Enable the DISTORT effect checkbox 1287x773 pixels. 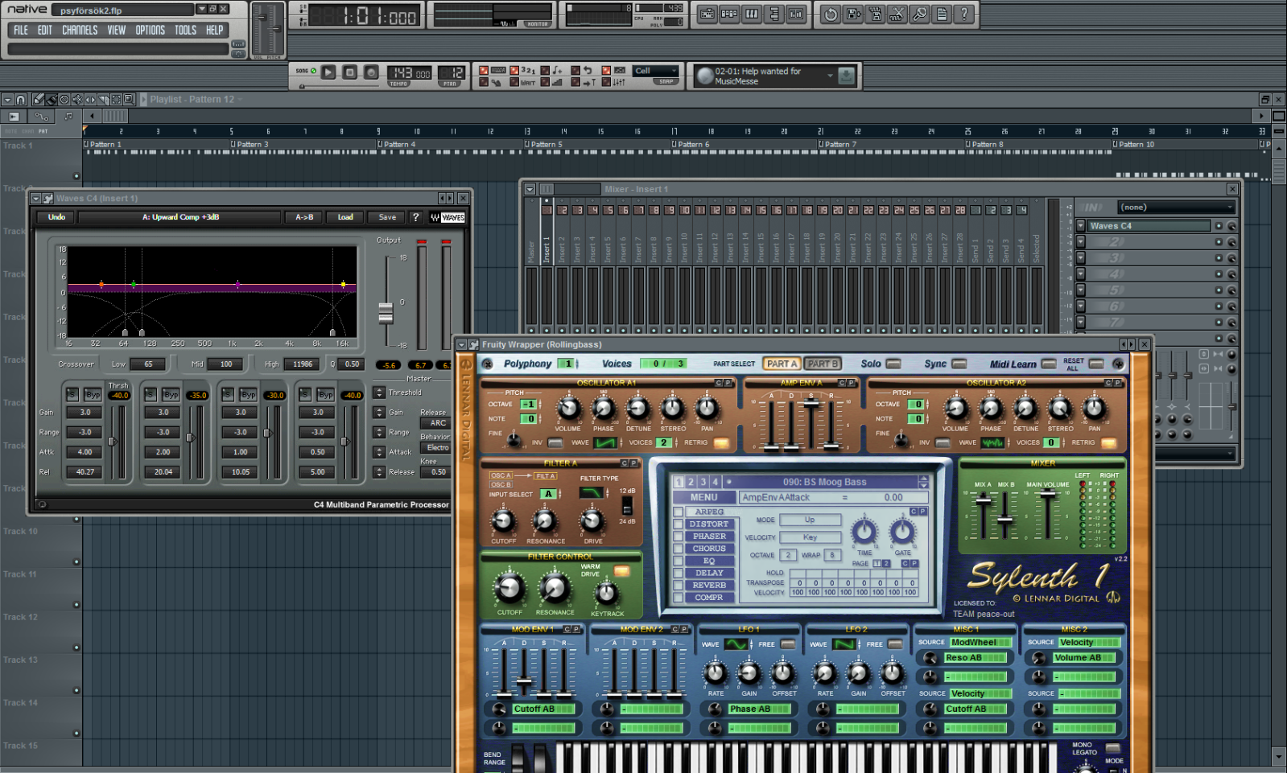click(x=679, y=524)
